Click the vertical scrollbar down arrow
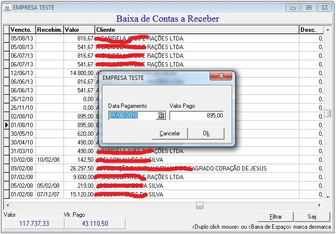 click(328, 197)
